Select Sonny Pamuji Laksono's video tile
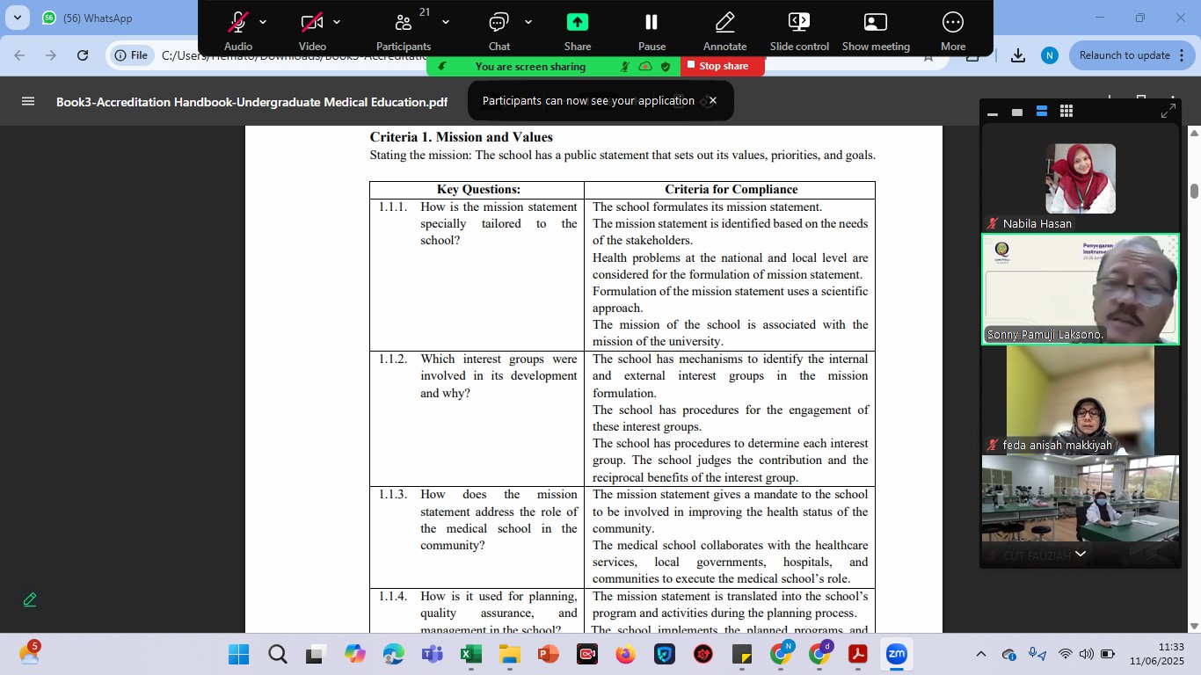Screen dimensions: 1201x675 point(1081,289)
